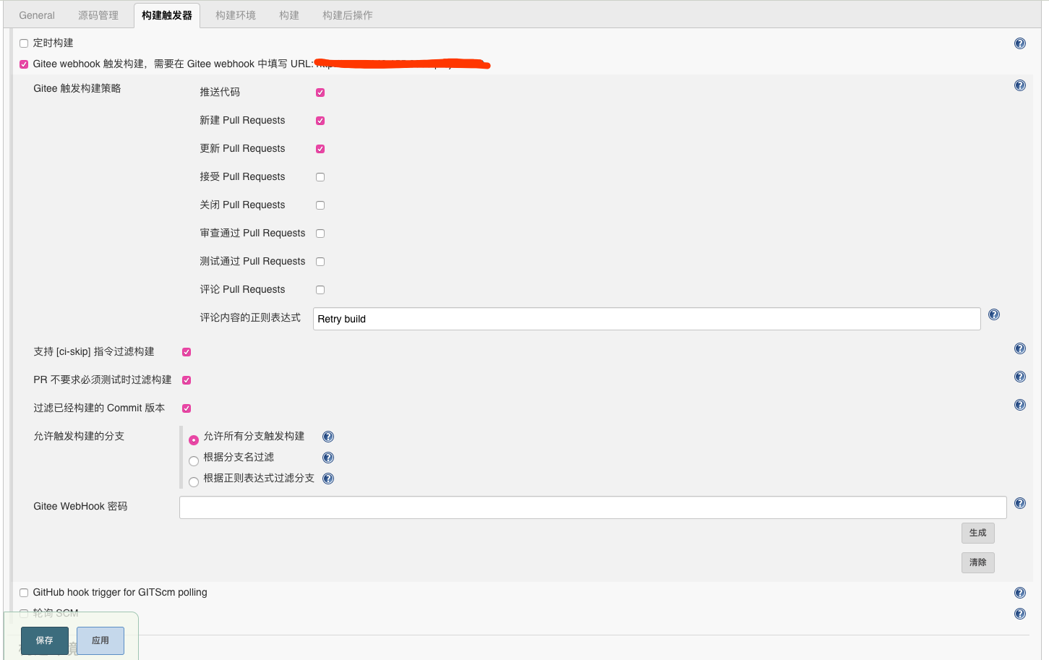
Task: Open help icon for Gitee WebHook 密码
Action: pyautogui.click(x=1019, y=503)
